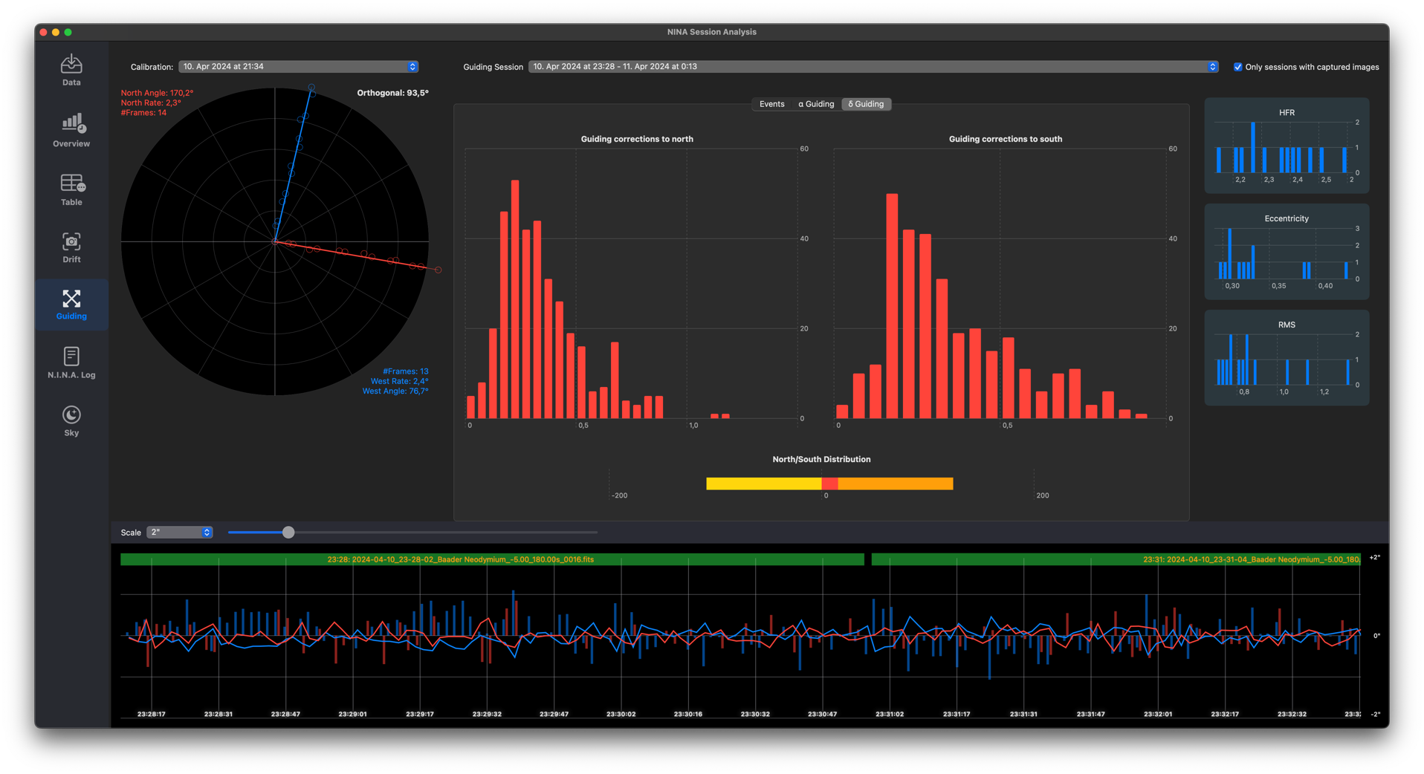Click the Eccentricity histogram panel
The image size is (1424, 774).
(x=1286, y=252)
